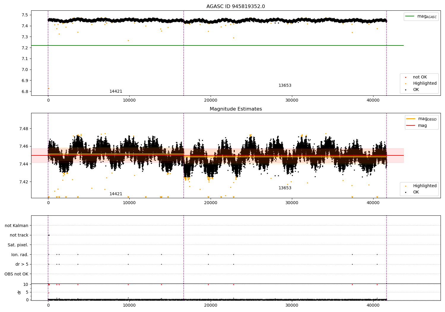Image resolution: width=445 pixels, height=312 pixels.
Task: Click observation label 13653 in middle plot
Action: click(x=285, y=188)
